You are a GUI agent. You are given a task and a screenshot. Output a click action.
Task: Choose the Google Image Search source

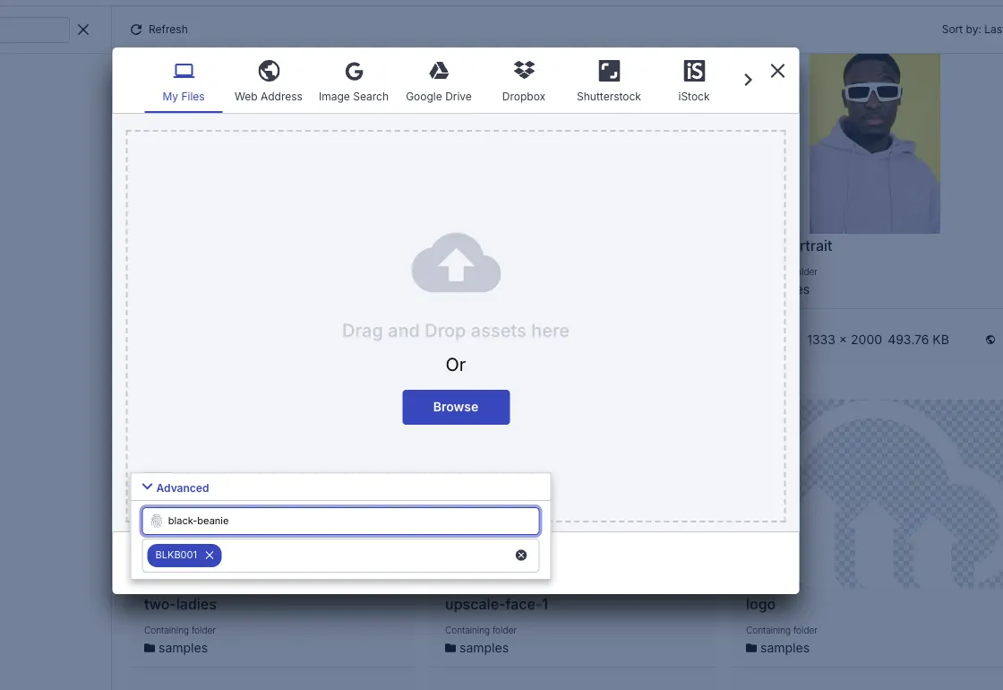point(354,71)
